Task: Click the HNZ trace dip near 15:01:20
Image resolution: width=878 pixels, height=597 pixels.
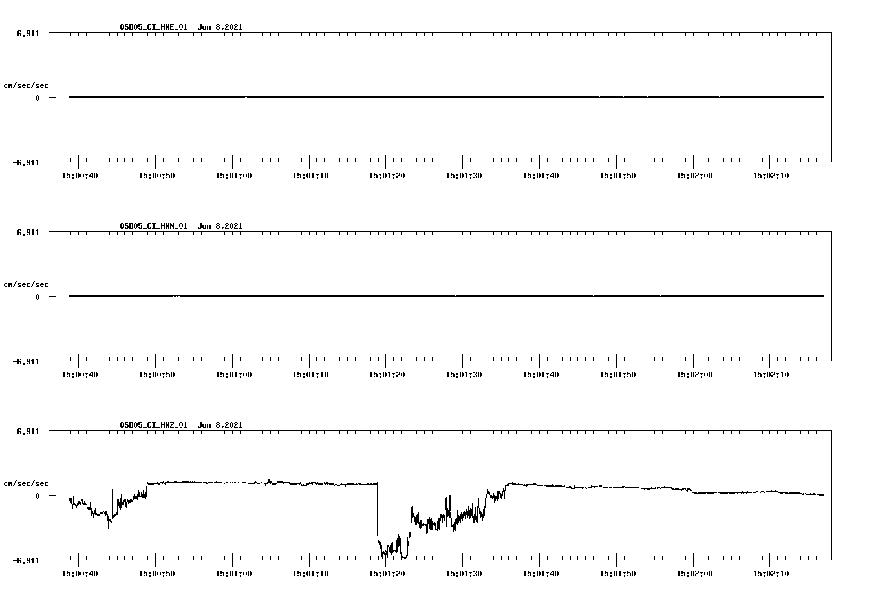Action: (393, 546)
